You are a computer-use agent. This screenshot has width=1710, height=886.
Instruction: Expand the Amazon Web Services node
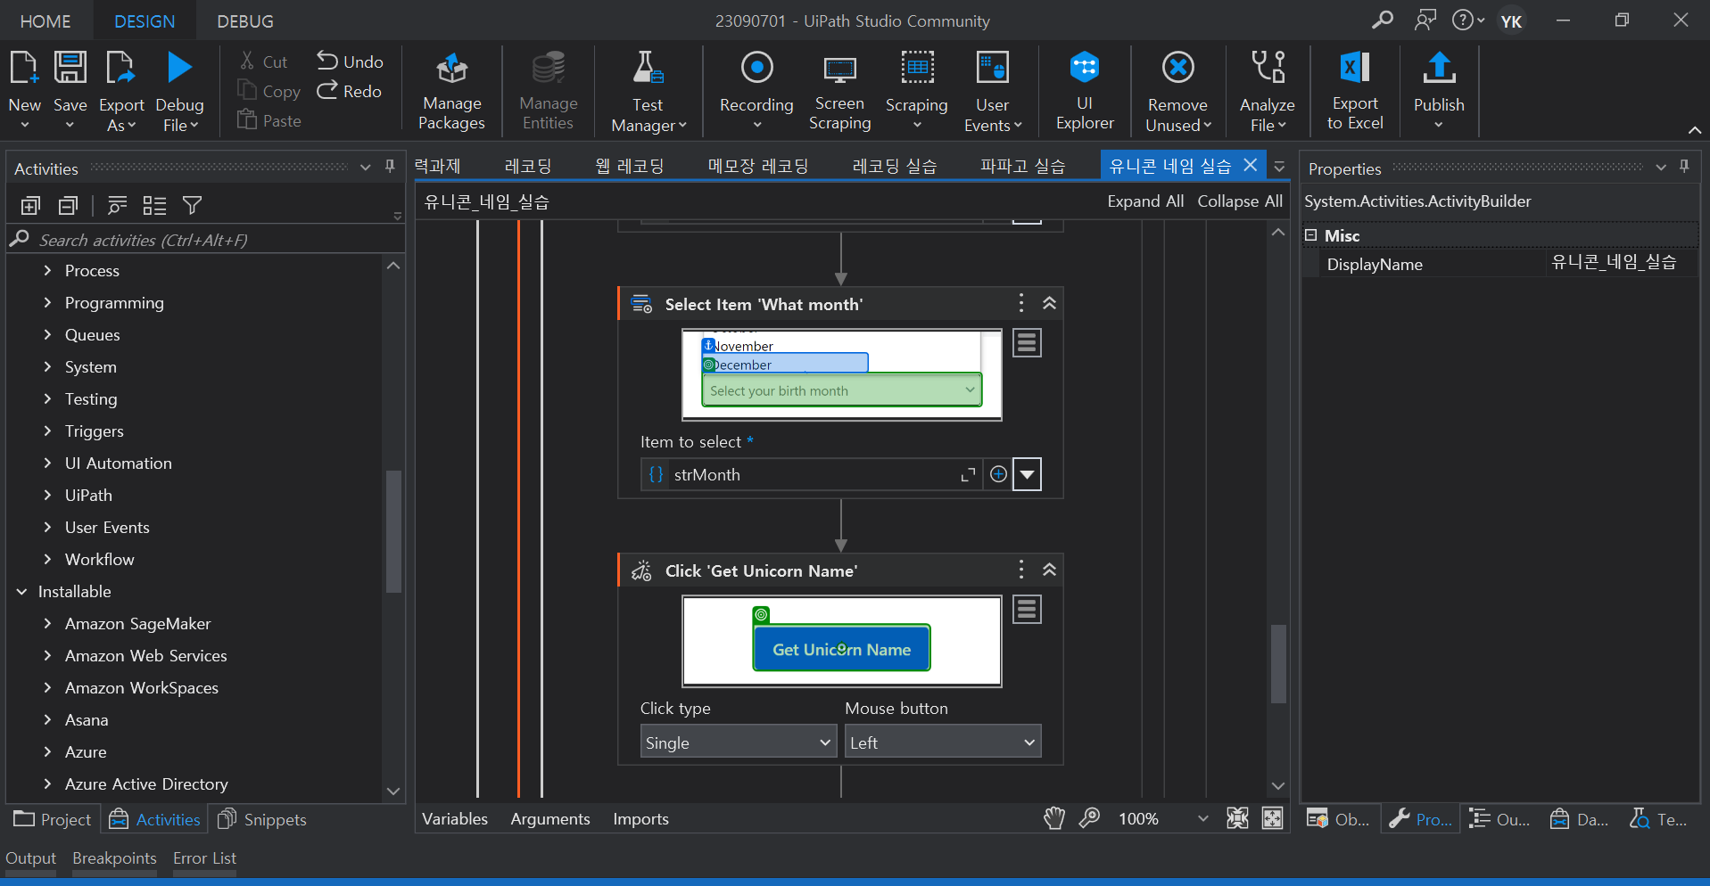click(47, 655)
